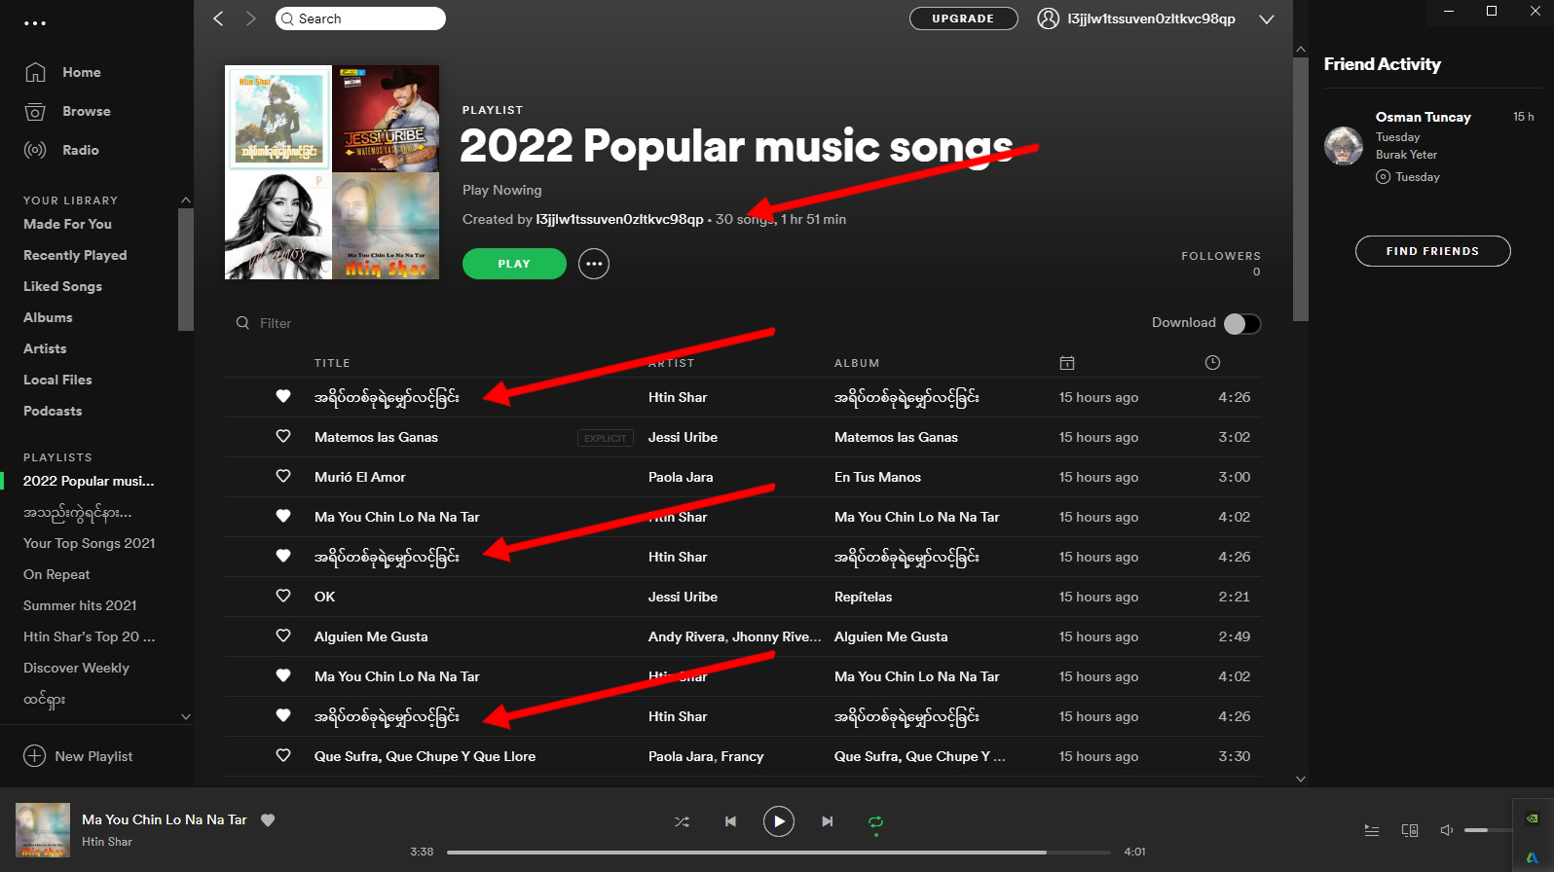This screenshot has height=872, width=1554.
Task: Toggle shuffle playback
Action: [682, 821]
